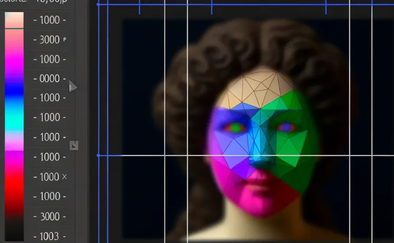Click the blue anchor point on the horizontal guide's left end

click(x=98, y=155)
